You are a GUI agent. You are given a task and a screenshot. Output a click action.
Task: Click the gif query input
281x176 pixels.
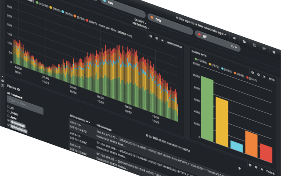pyautogui.click(x=218, y=41)
